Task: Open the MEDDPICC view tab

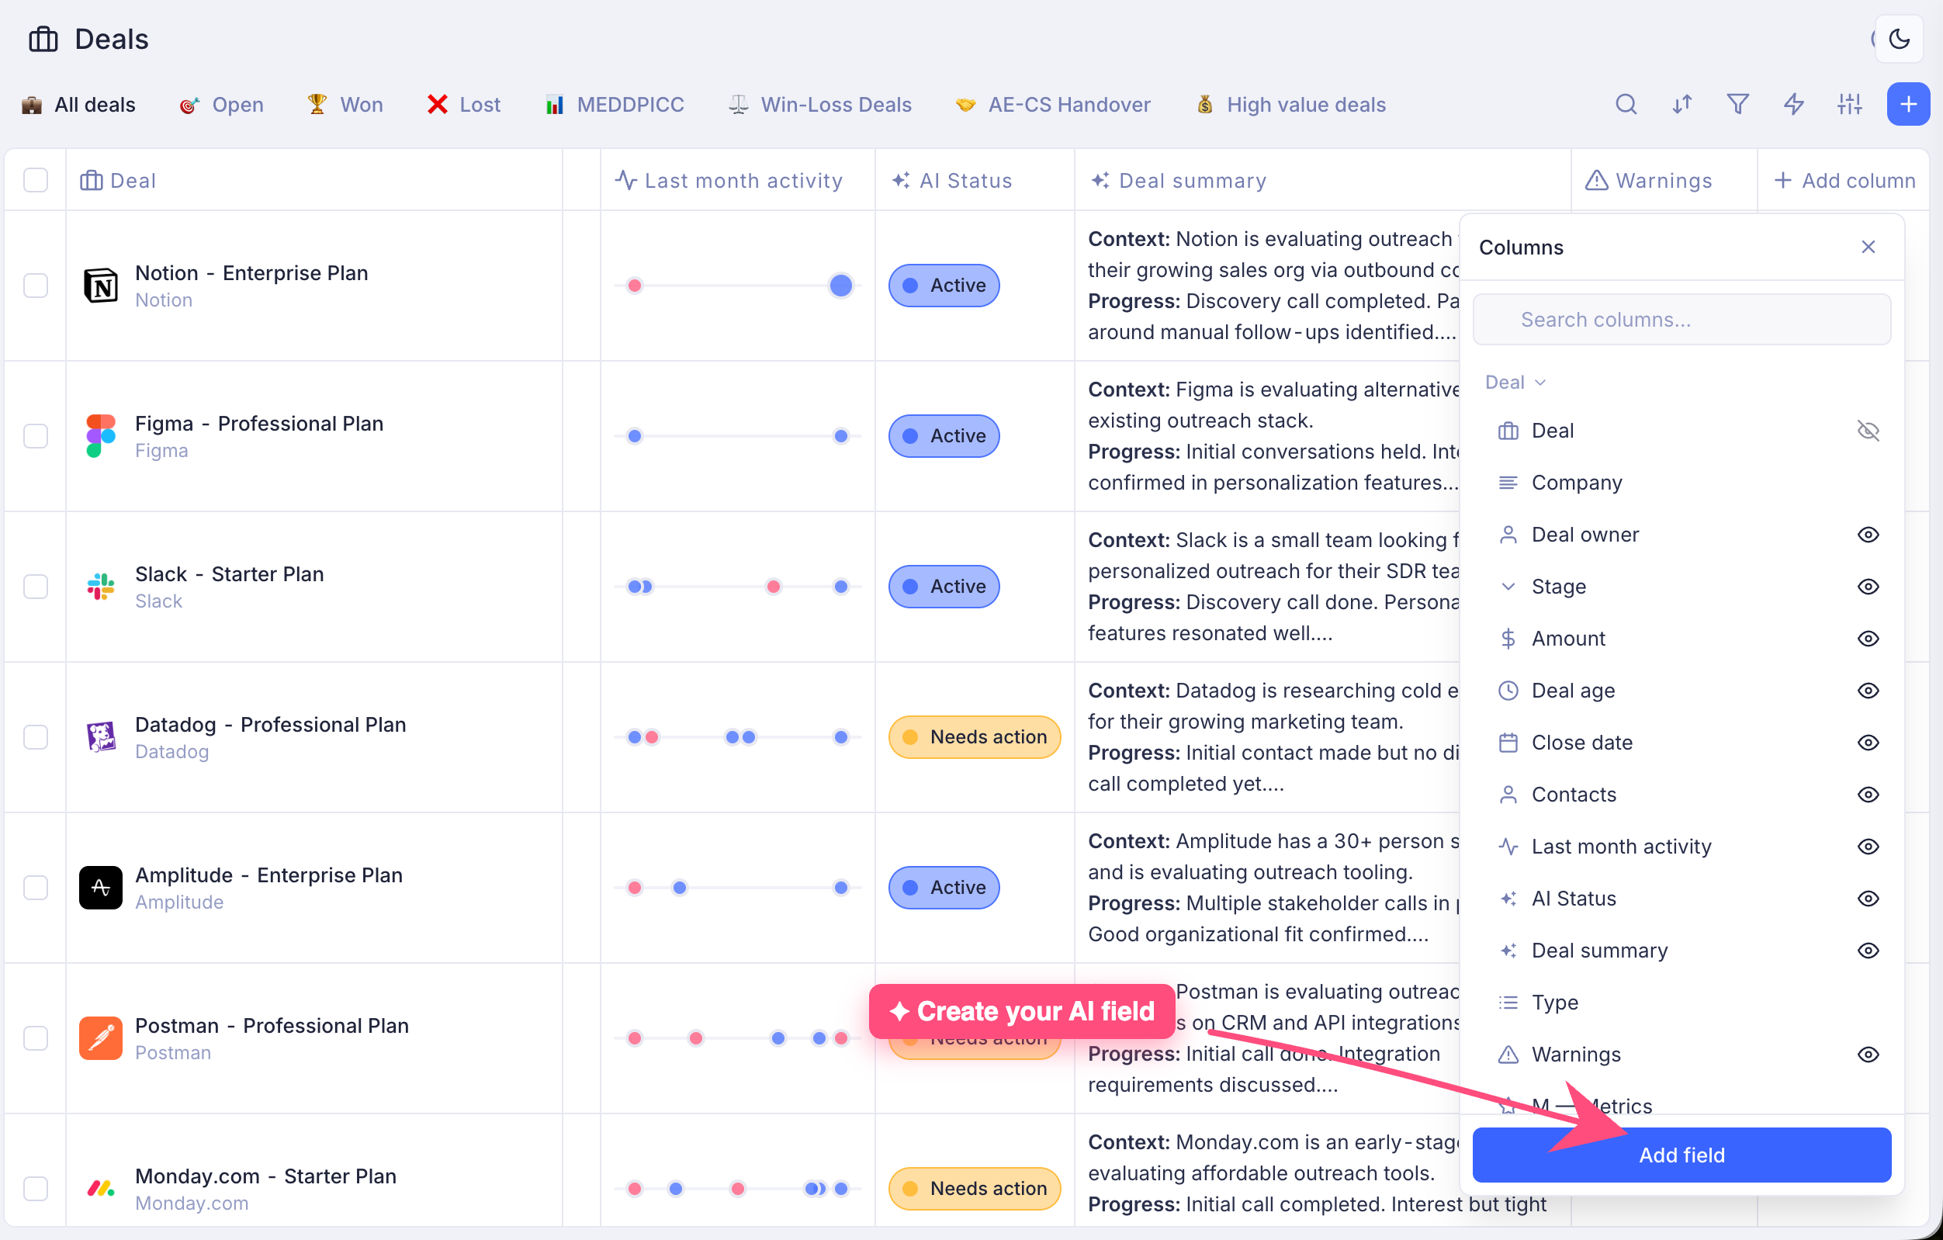Action: (x=614, y=105)
